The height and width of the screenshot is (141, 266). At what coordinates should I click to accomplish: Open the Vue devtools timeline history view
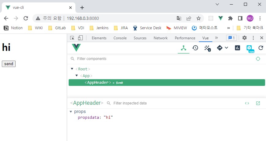pyautogui.click(x=195, y=48)
